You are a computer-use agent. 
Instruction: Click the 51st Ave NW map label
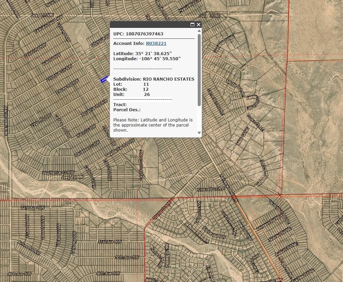(x=110, y=242)
